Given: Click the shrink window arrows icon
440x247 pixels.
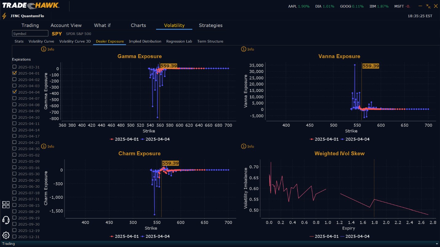Looking at the screenshot, I should tap(428, 6).
